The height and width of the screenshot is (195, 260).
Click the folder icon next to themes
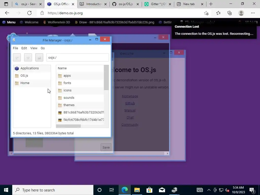tap(60, 105)
